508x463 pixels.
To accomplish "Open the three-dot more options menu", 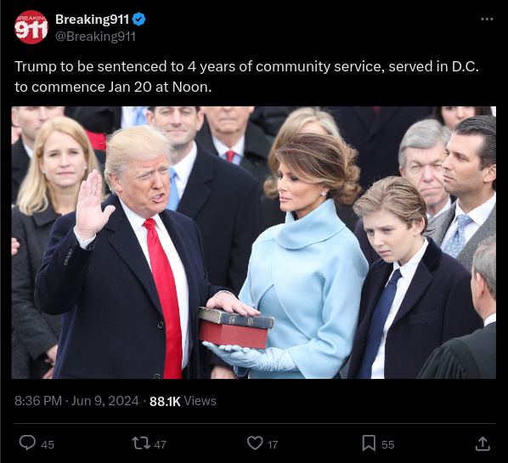I will point(487,20).
